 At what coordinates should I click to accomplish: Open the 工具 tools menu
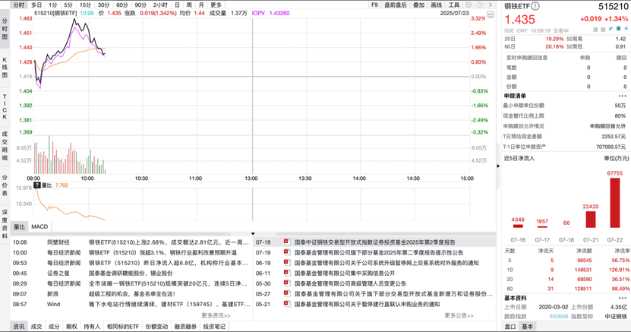click(x=454, y=5)
